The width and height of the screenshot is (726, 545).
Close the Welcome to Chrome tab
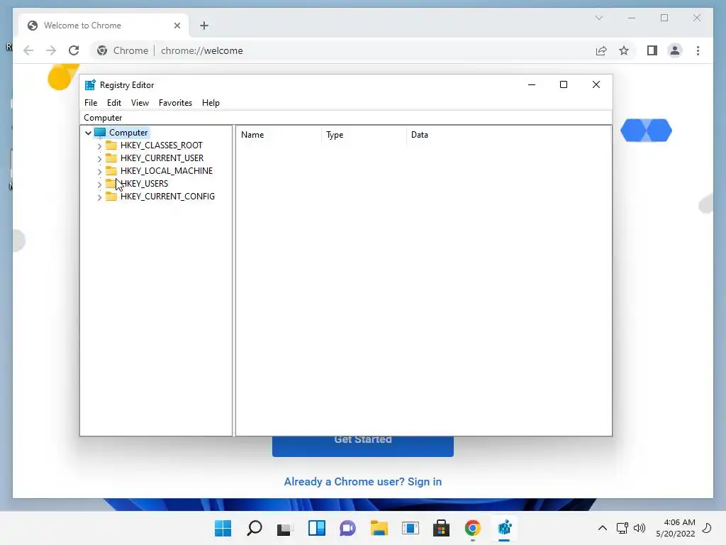pyautogui.click(x=177, y=26)
